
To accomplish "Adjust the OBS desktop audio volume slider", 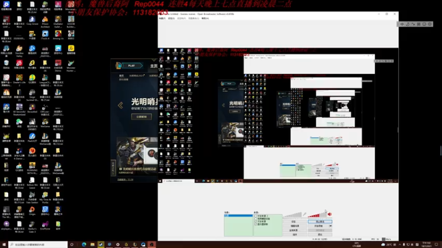I will (317, 215).
